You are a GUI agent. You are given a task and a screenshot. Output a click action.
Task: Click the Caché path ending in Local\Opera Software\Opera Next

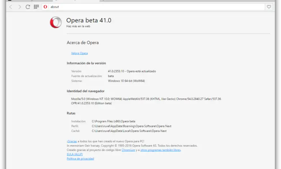coord(129,131)
